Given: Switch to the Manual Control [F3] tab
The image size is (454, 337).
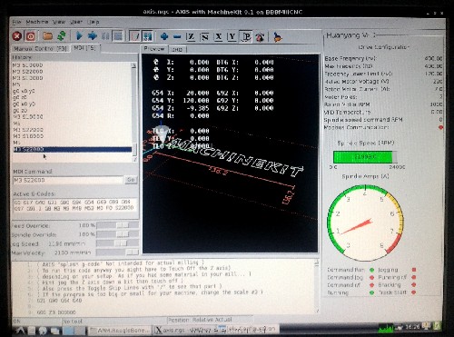Looking at the screenshot, I should click(x=40, y=48).
